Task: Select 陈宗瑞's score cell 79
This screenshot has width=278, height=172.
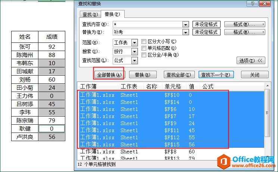Action: [52, 121]
